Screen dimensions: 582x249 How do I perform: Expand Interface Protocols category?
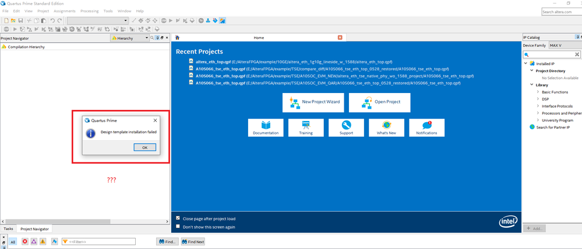[538, 106]
